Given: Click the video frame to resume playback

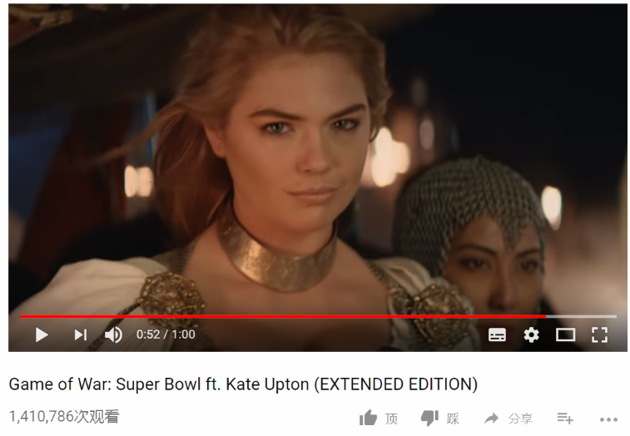Looking at the screenshot, I should click(317, 159).
